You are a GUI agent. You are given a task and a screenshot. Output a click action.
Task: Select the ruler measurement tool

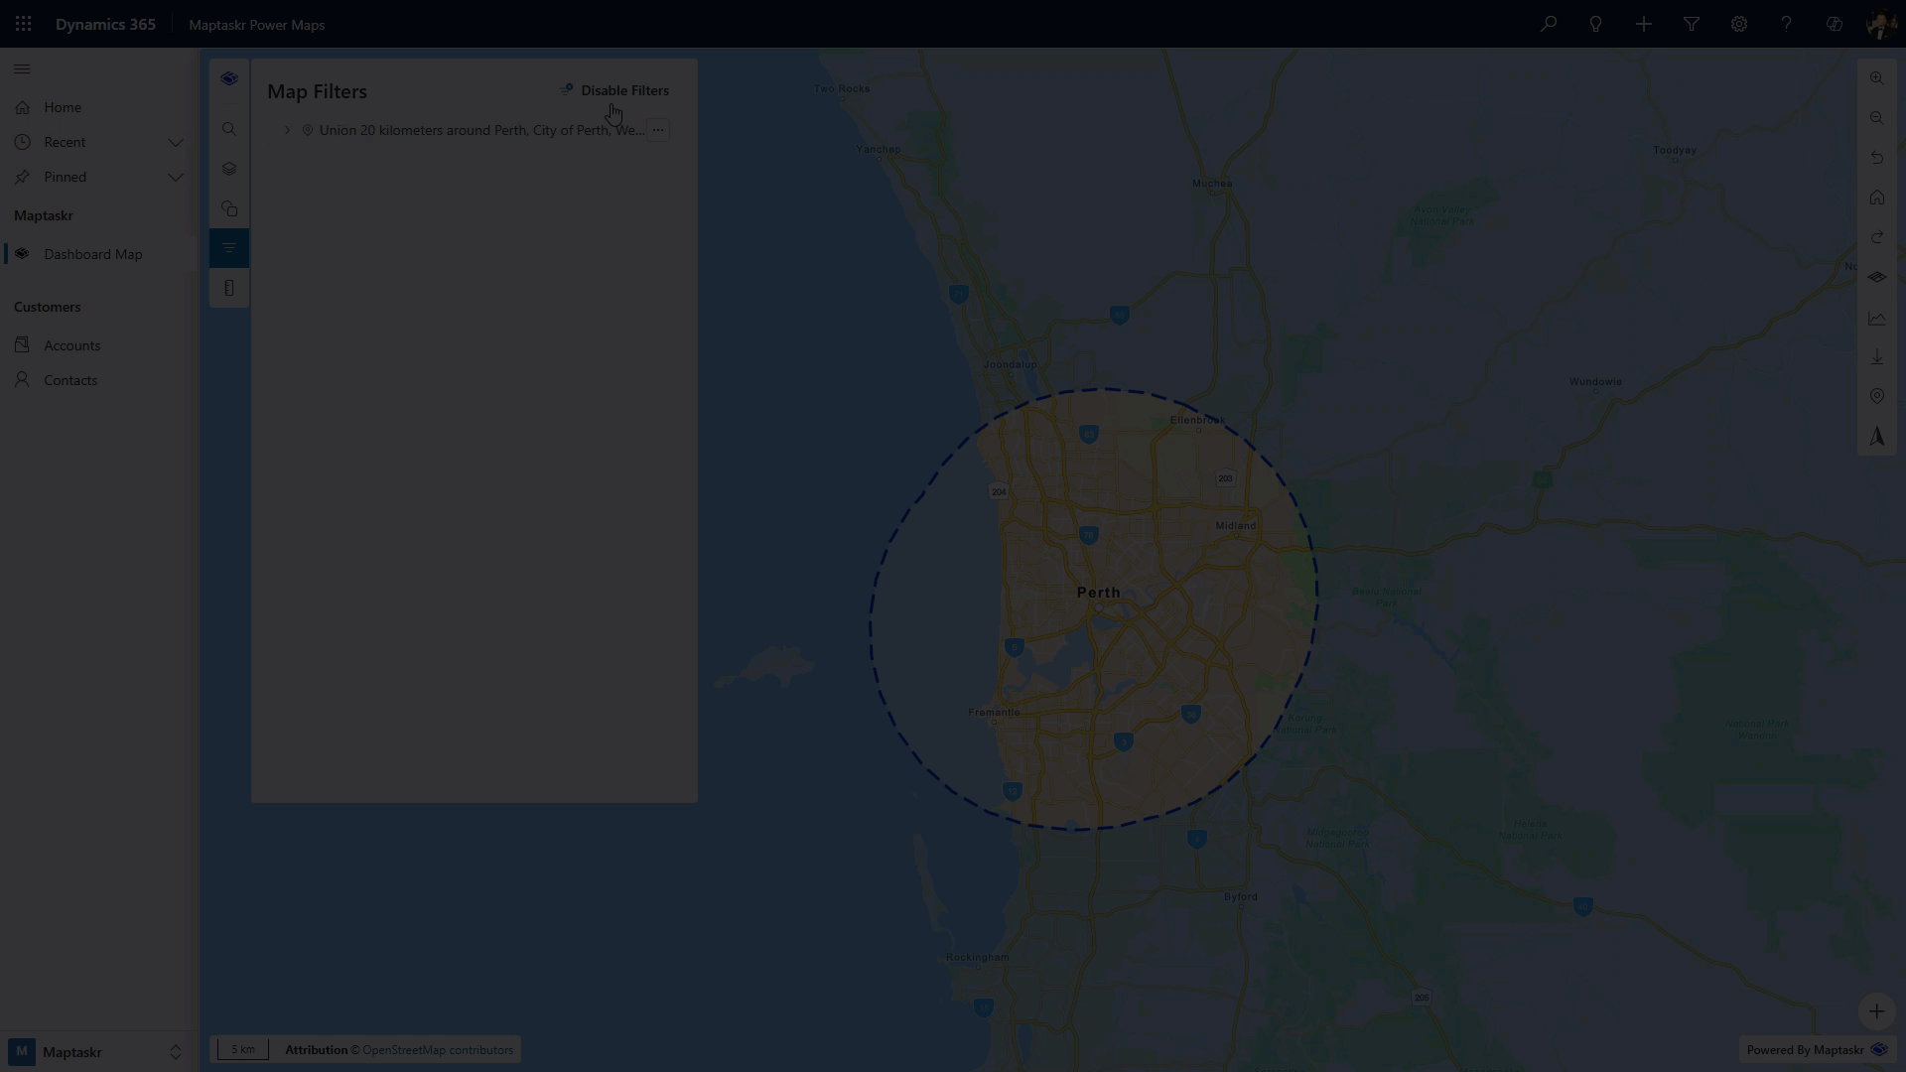[x=229, y=288]
